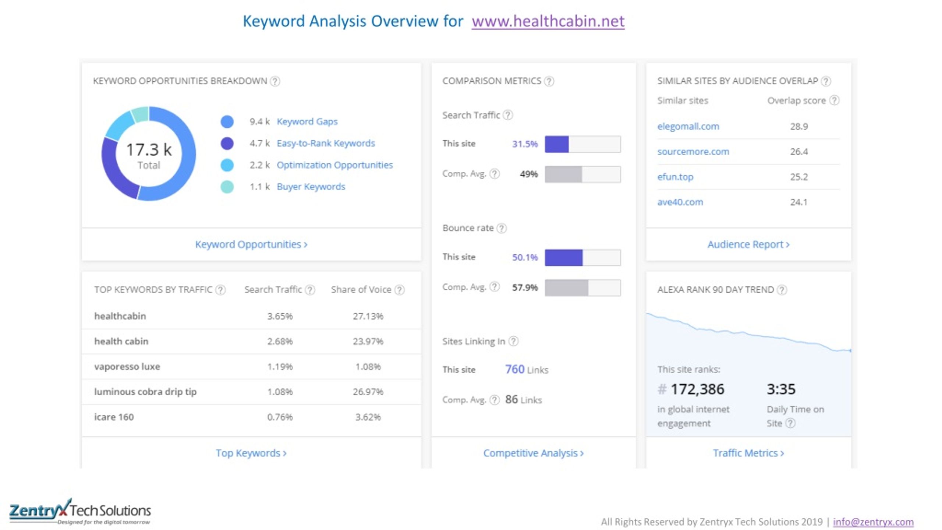
Task: Click Comp. Avg. help icon beside 86 Links
Action: point(495,400)
